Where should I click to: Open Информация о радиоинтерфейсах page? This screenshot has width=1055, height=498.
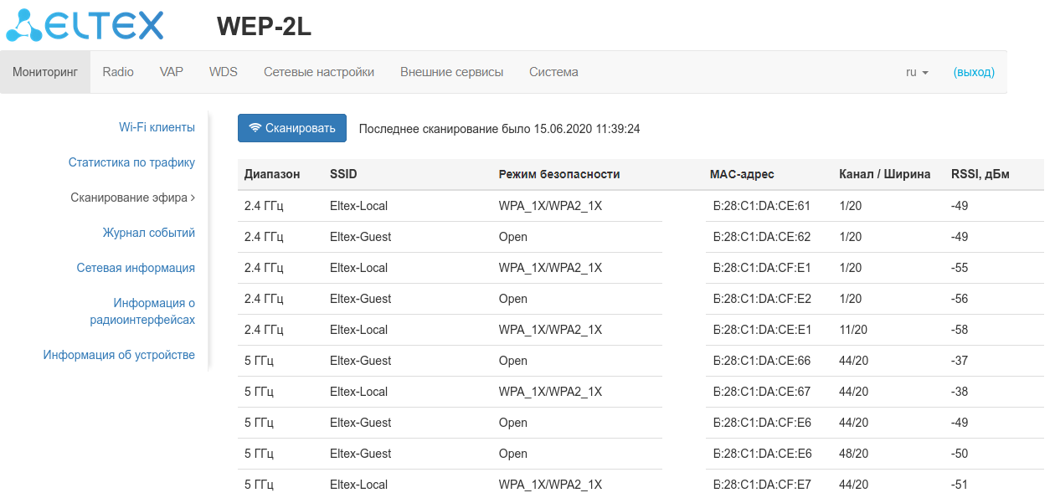click(x=142, y=311)
